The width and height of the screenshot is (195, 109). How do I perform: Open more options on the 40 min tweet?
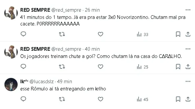click(188, 49)
